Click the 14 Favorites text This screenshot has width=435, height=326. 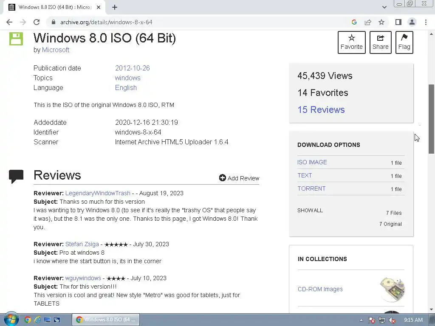tap(323, 93)
